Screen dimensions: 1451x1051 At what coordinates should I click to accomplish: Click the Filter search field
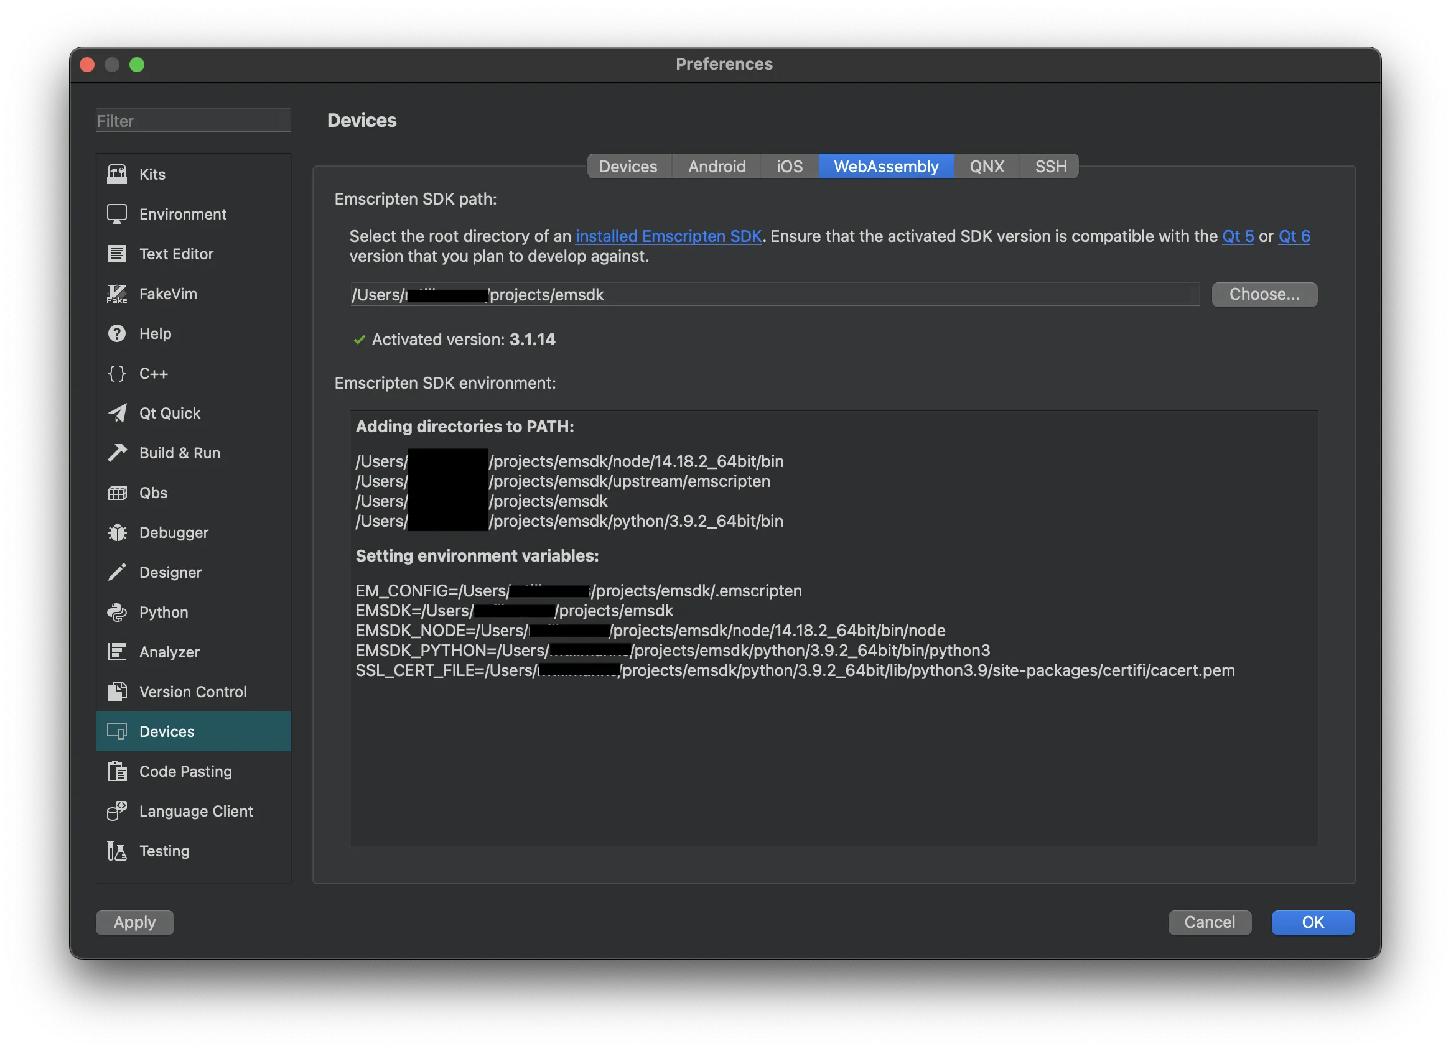point(194,121)
